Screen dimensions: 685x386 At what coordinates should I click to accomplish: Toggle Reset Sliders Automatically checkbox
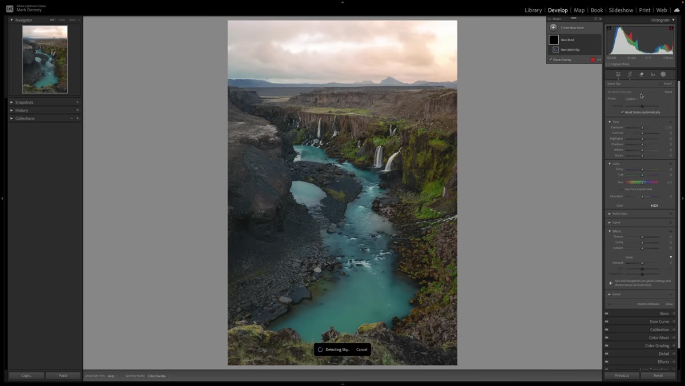coord(622,112)
